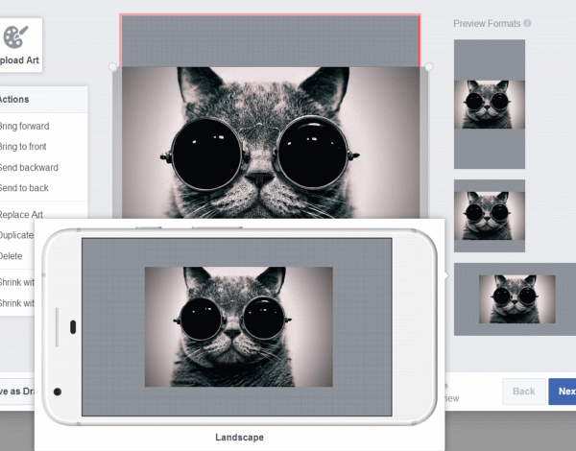Screen dimensions: 576x451
Task: Click Replace Art in Actions list
Action: [x=22, y=214]
